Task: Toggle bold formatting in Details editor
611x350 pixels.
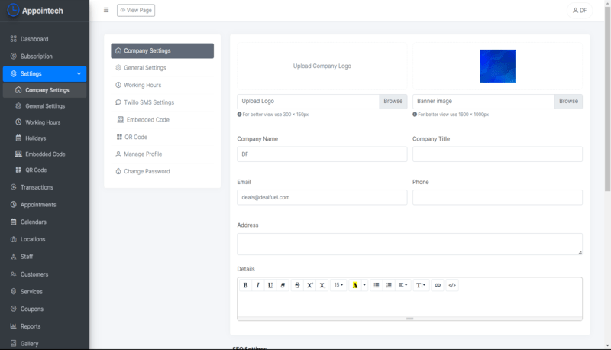Action: [x=245, y=285]
